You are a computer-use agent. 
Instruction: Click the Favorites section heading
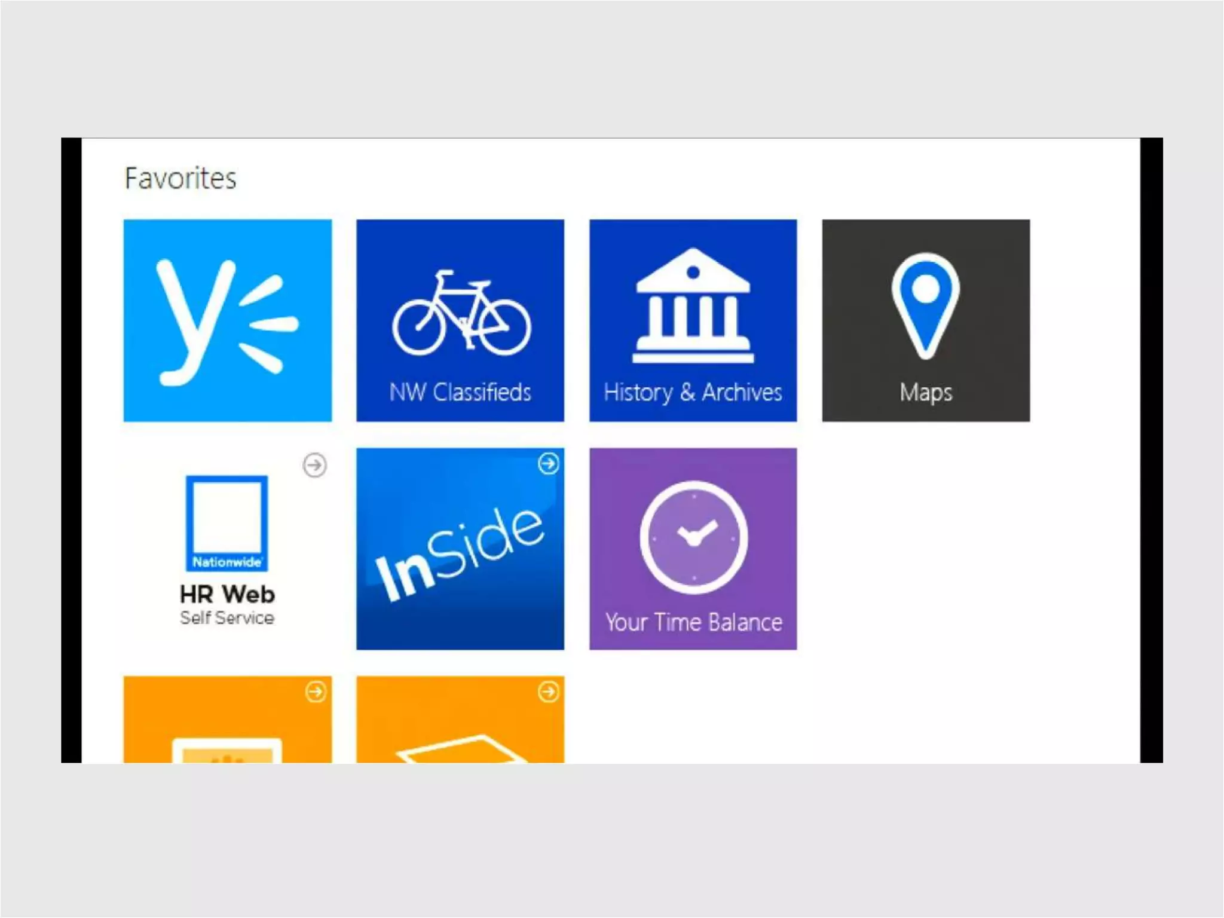(180, 178)
